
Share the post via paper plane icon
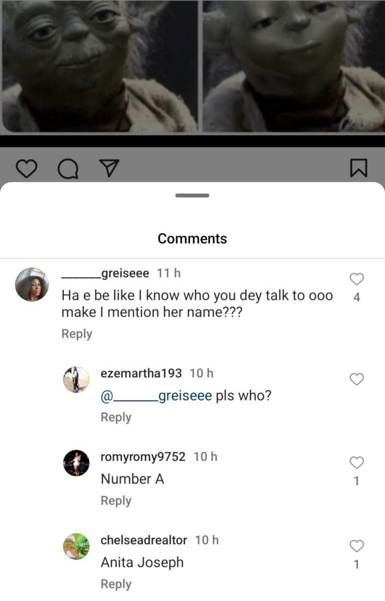(109, 168)
